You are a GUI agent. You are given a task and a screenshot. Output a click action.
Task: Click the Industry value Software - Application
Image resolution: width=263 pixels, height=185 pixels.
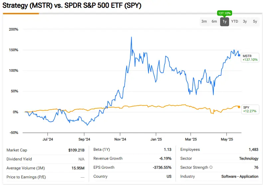(240, 176)
